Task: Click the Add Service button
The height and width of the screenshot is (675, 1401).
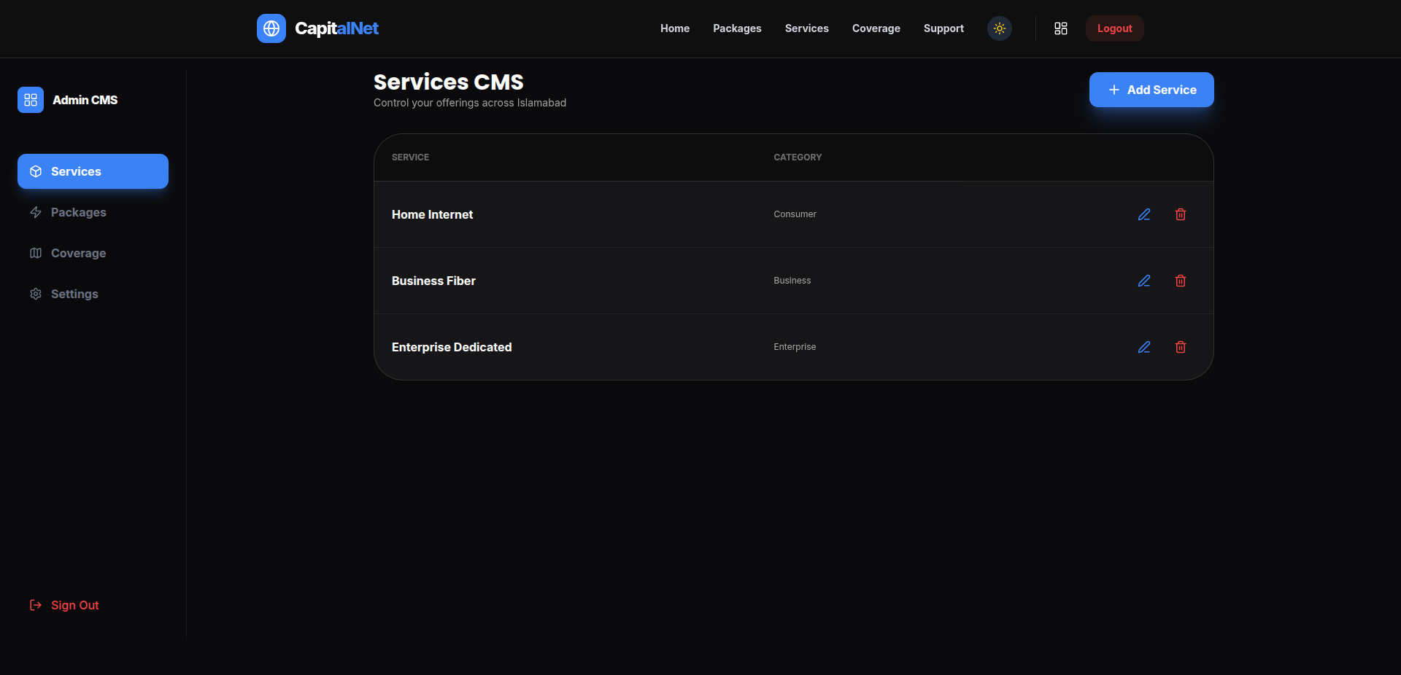Action: pos(1151,90)
